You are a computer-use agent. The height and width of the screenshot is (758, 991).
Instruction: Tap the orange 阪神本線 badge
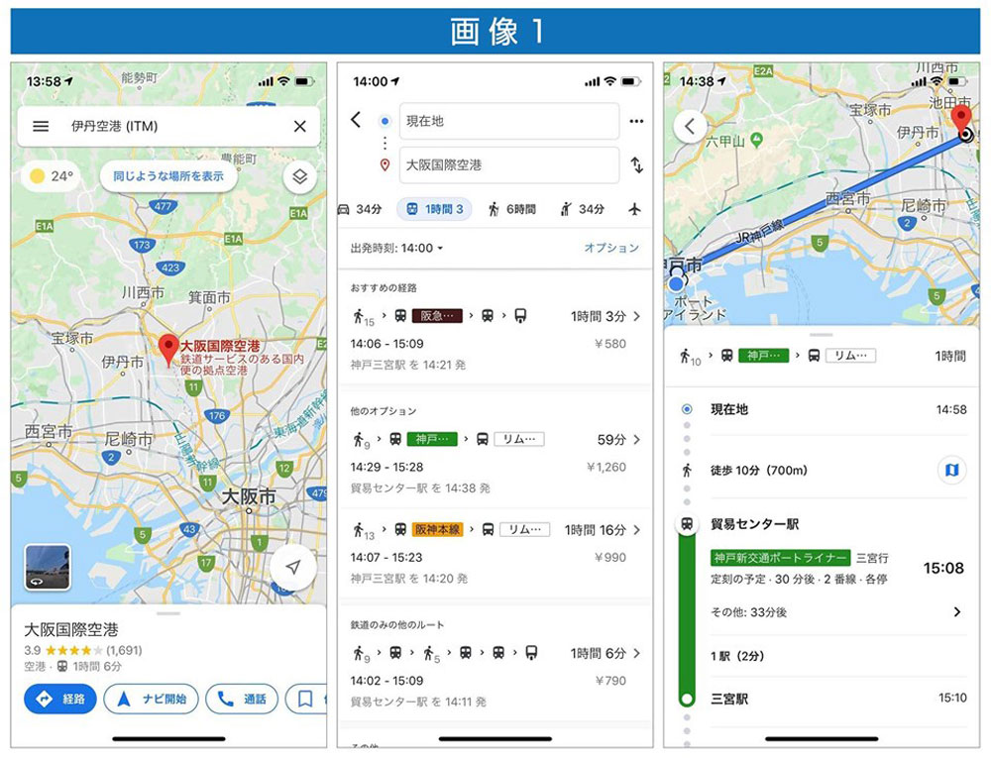pos(437,529)
